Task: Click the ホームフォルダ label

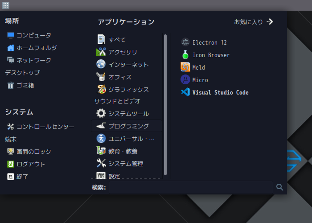Action: [x=37, y=48]
